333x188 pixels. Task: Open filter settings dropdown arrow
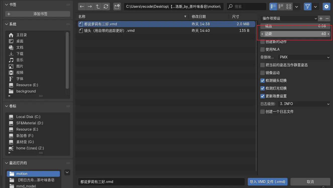[x=315, y=7]
